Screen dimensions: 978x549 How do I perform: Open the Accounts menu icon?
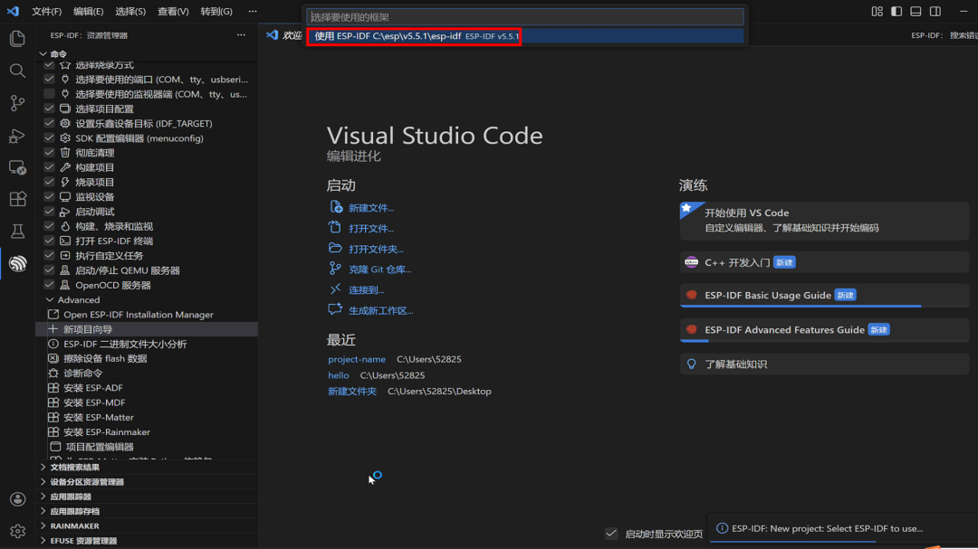[17, 499]
